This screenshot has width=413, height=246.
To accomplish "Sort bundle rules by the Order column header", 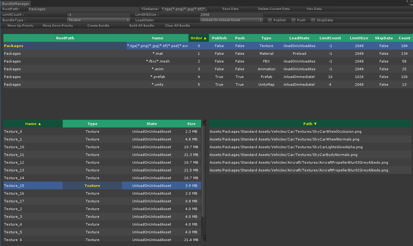I will pyautogui.click(x=198, y=38).
